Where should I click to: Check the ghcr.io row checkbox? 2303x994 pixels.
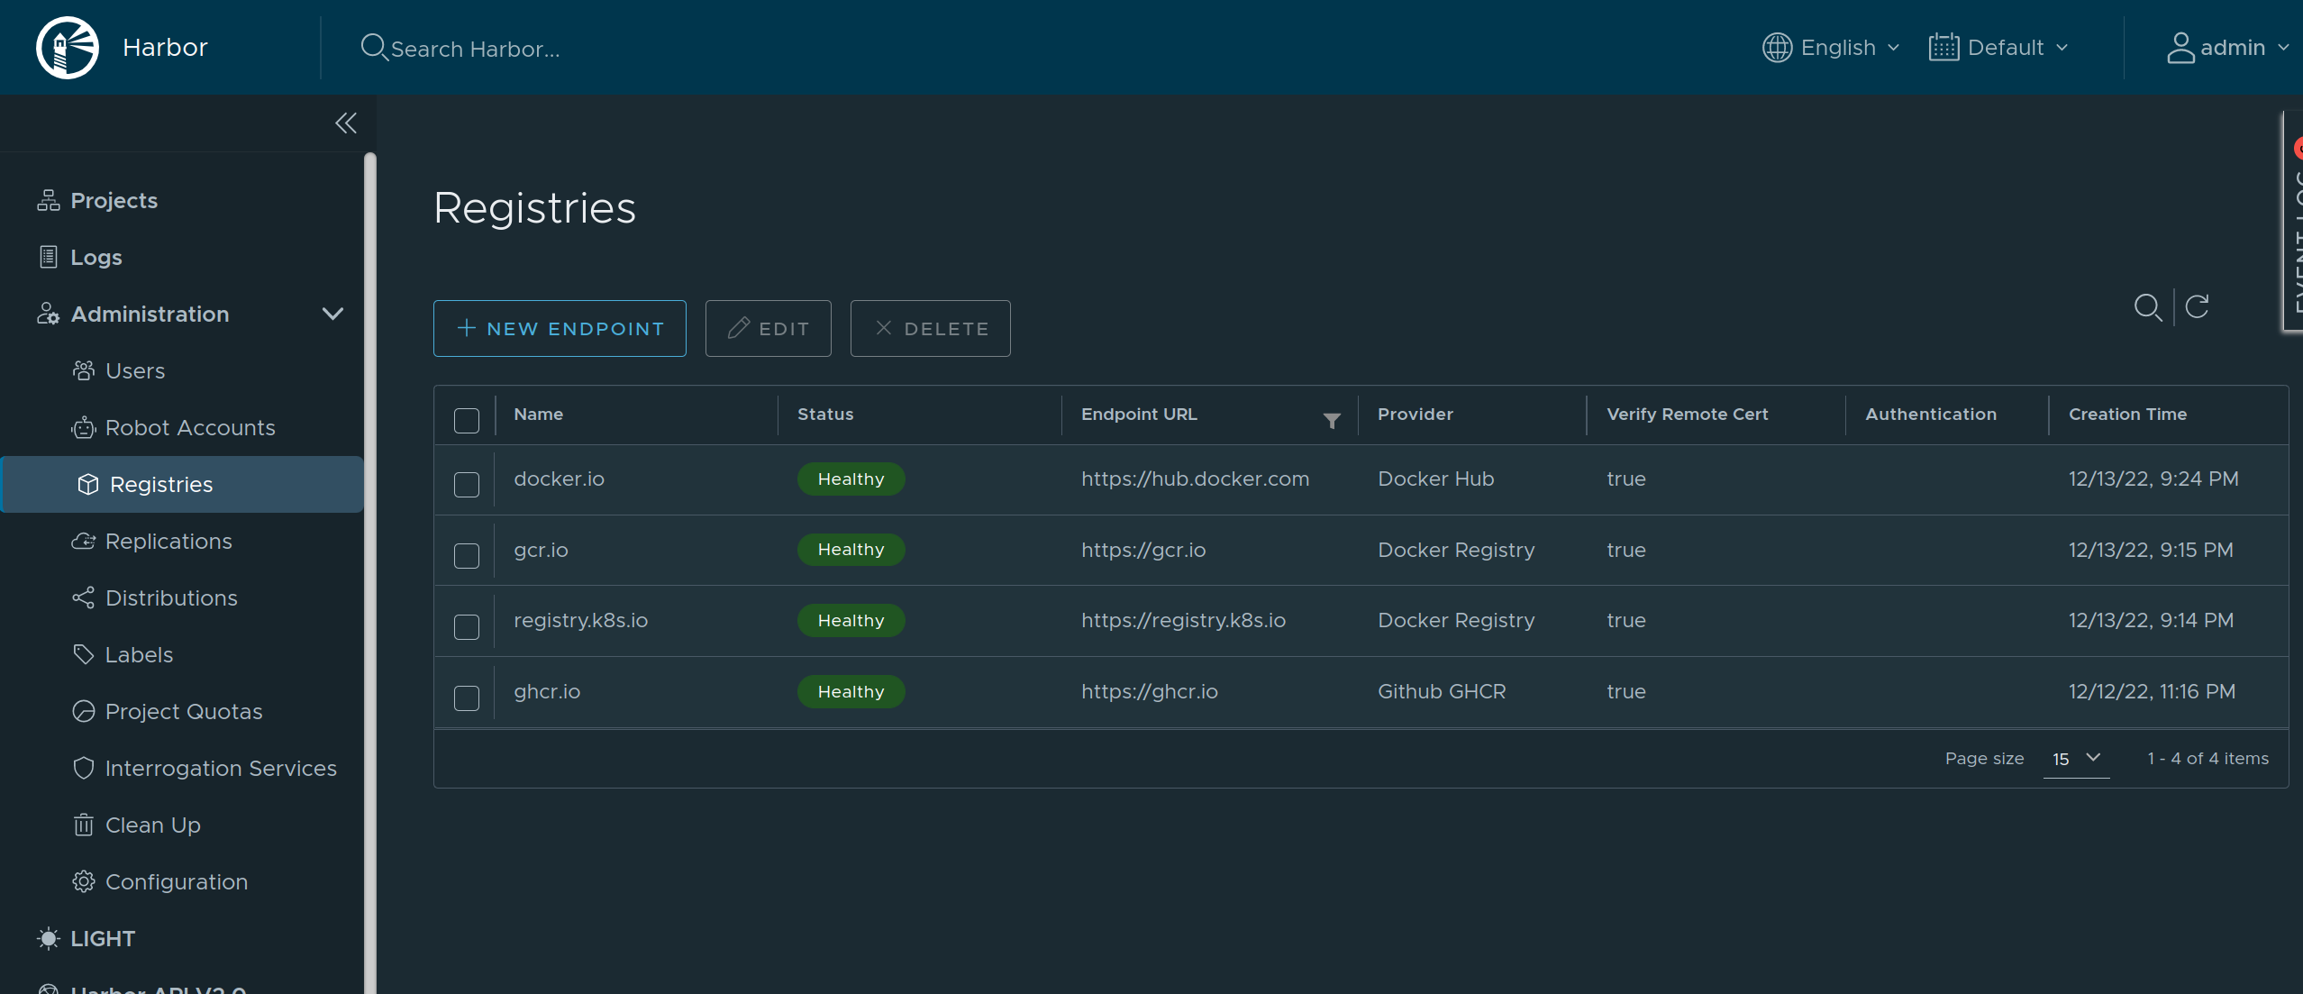(466, 698)
